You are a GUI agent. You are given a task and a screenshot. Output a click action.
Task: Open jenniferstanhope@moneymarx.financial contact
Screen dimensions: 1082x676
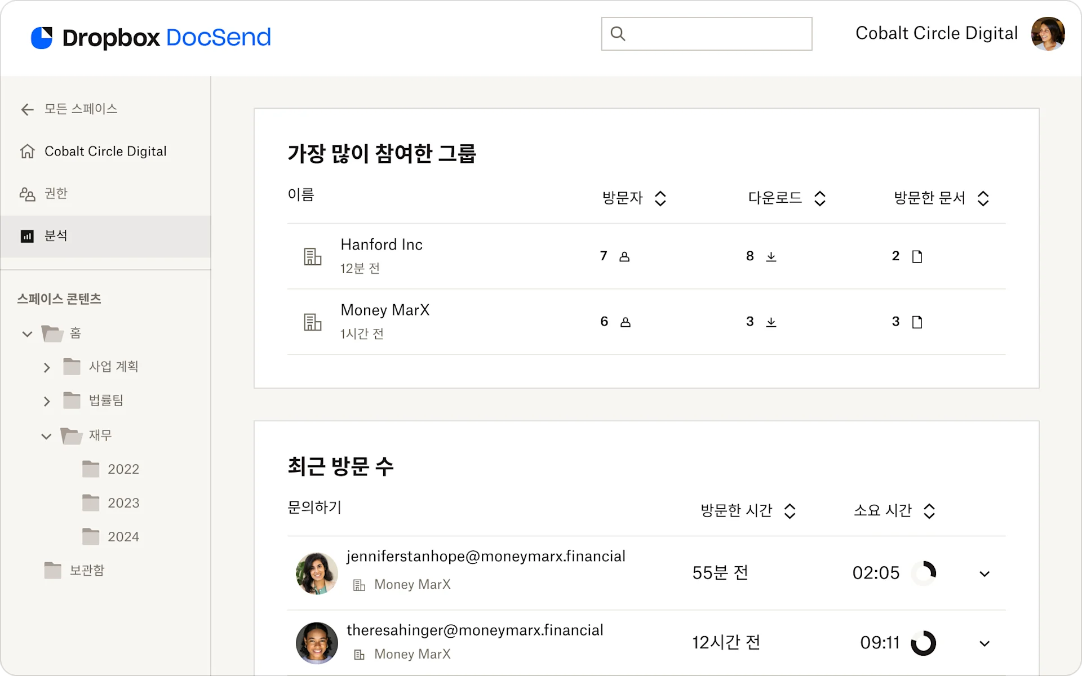coord(486,556)
